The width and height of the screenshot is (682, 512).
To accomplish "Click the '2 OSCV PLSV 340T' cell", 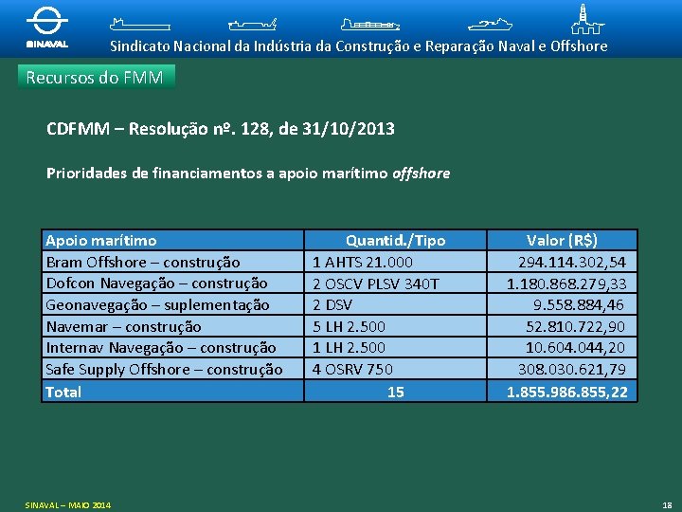I will point(395,283).
